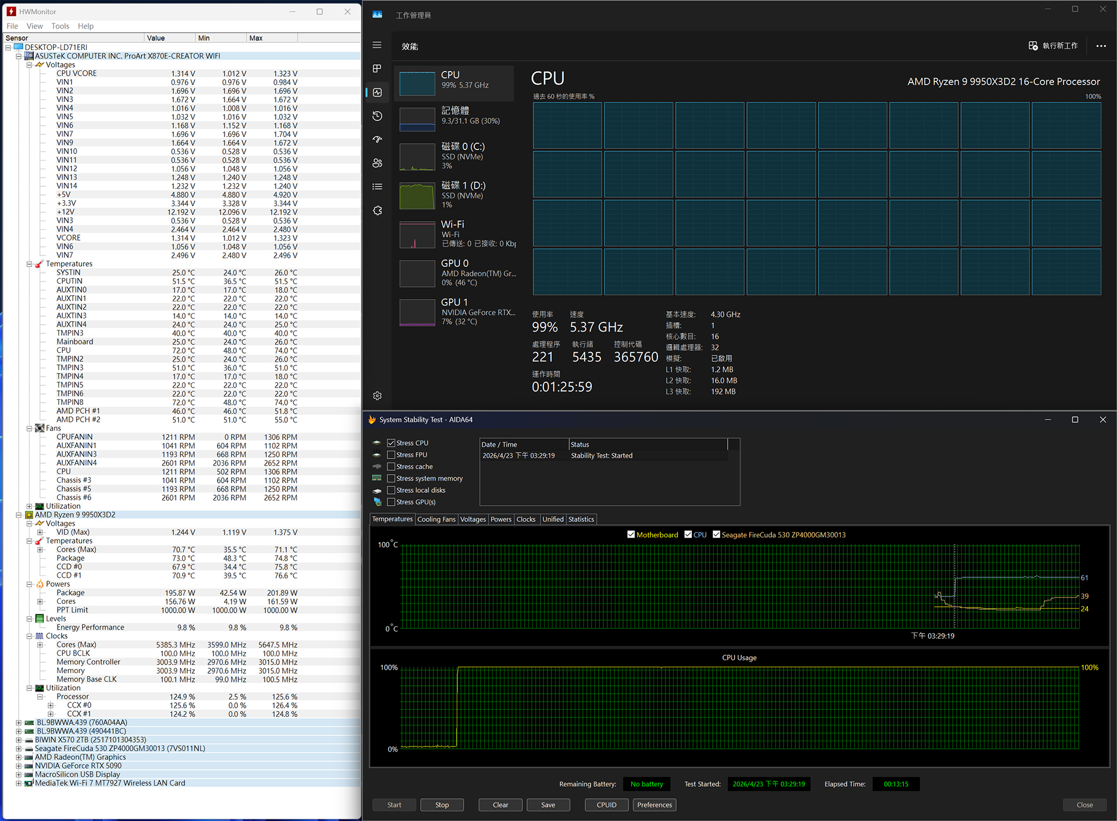Enable the Stress FPU checkbox
Viewport: 1117px width, 821px height.
point(392,455)
